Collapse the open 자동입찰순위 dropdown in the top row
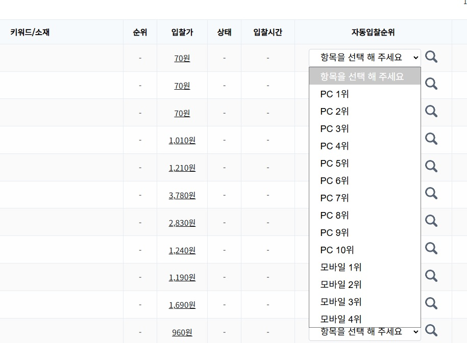This screenshot has width=467, height=343. click(x=364, y=57)
